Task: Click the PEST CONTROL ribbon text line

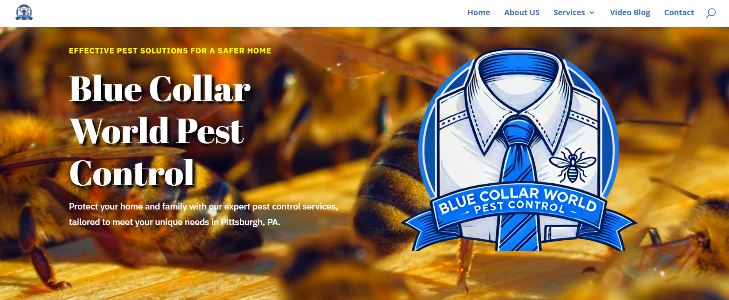Action: point(519,207)
